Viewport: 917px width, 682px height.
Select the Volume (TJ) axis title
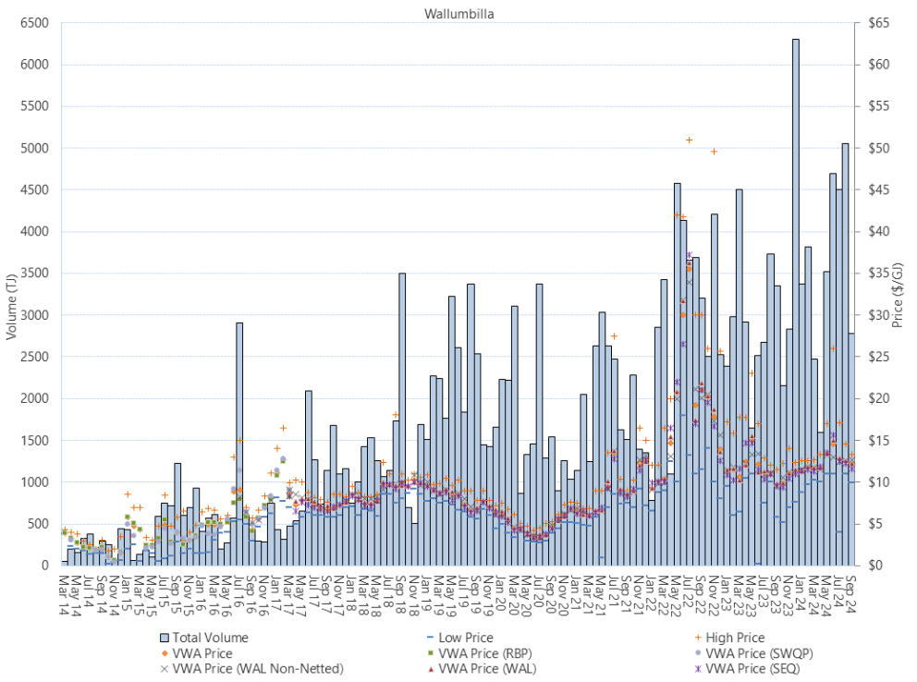11,308
